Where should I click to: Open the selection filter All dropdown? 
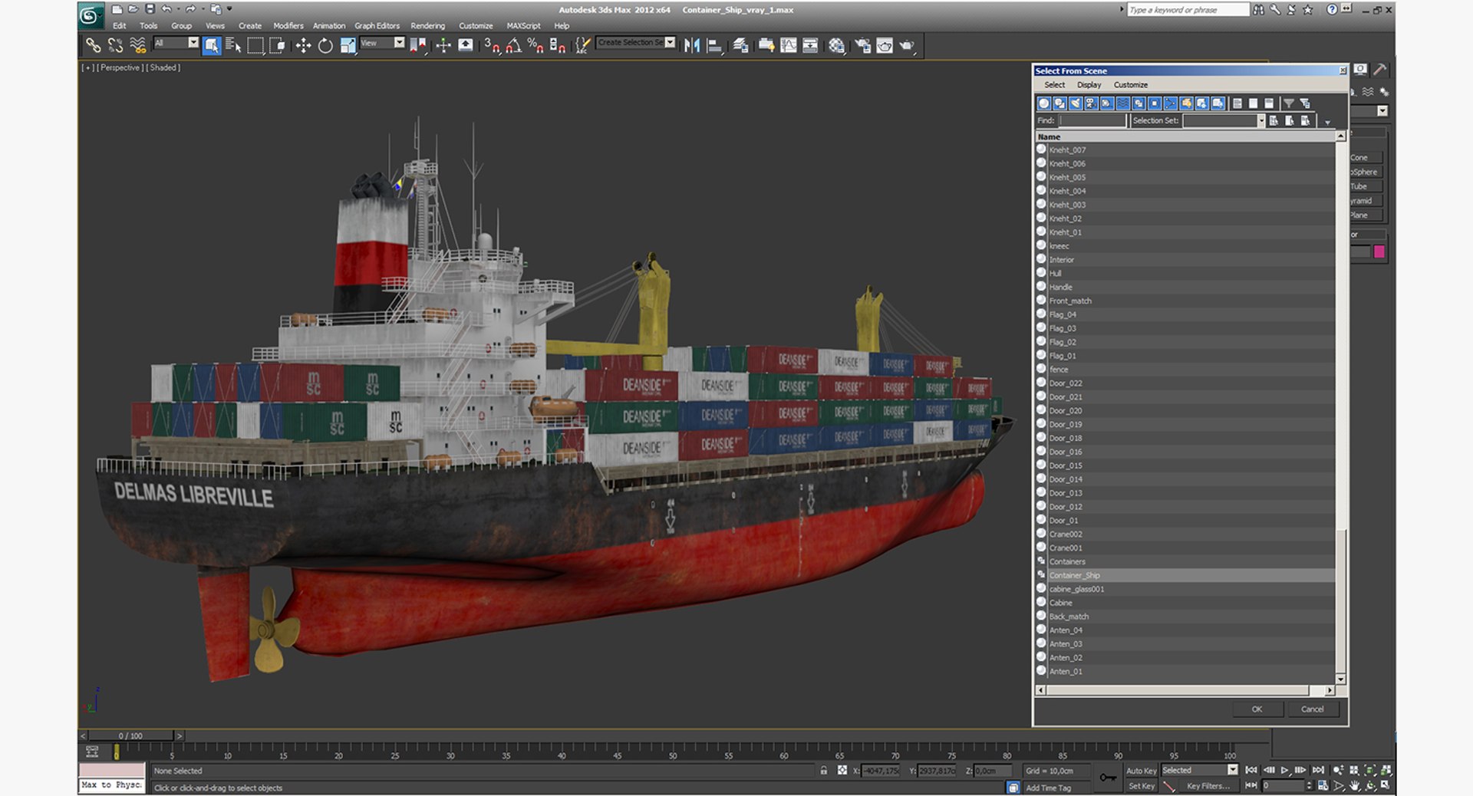coord(193,43)
